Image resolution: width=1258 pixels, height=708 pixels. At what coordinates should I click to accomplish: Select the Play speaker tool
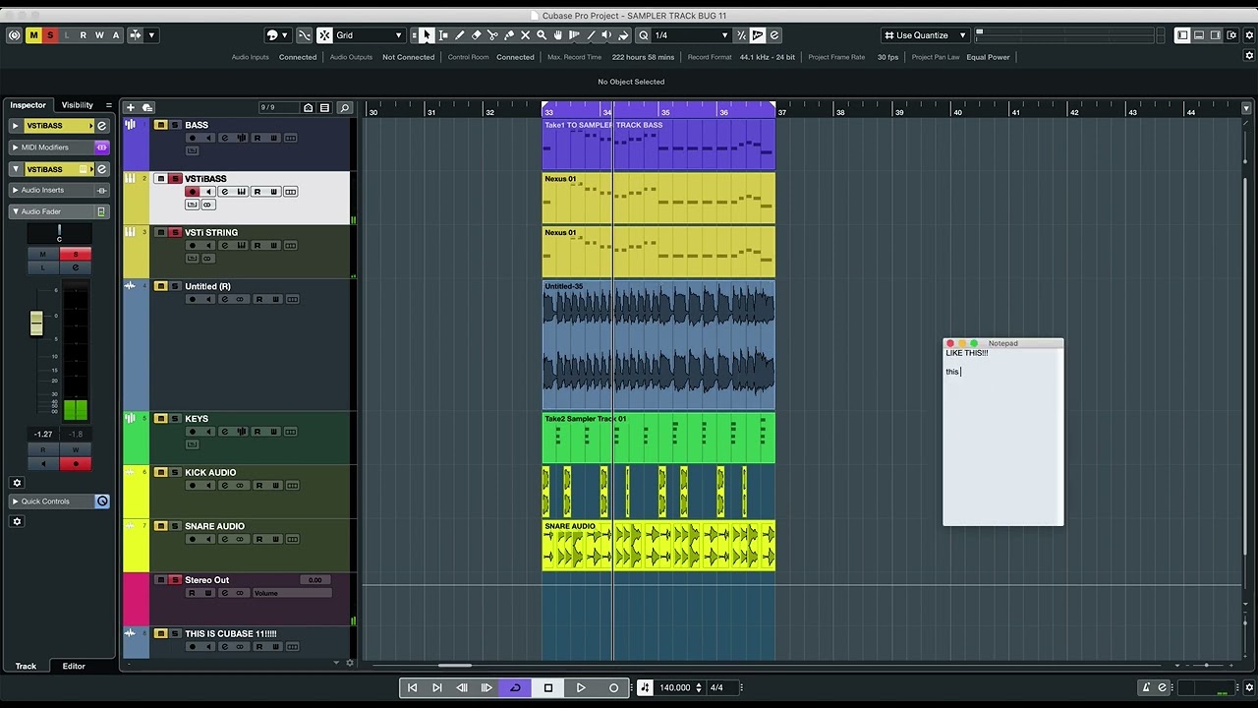click(607, 35)
